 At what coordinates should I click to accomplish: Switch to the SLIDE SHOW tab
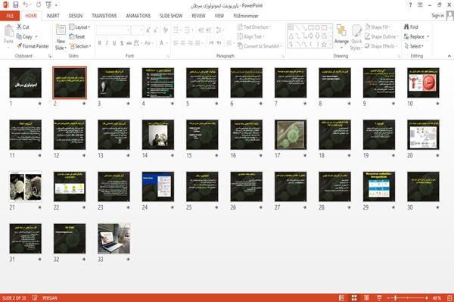point(171,16)
